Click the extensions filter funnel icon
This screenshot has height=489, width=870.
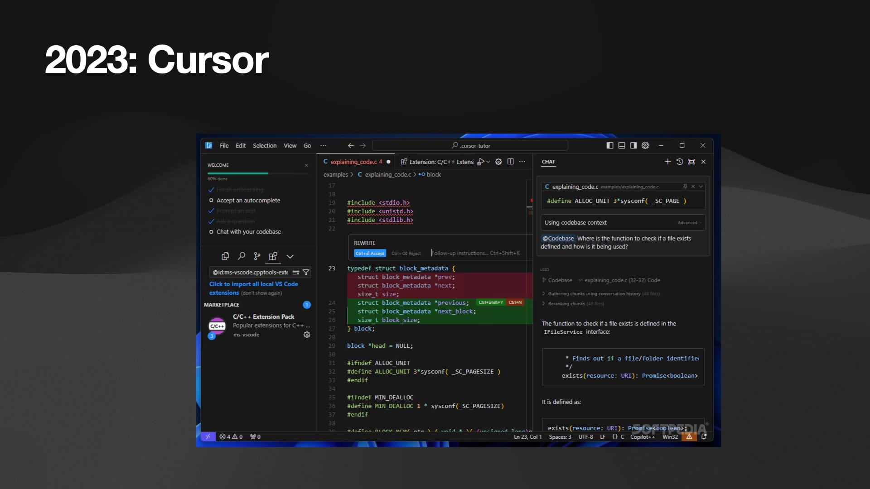306,272
